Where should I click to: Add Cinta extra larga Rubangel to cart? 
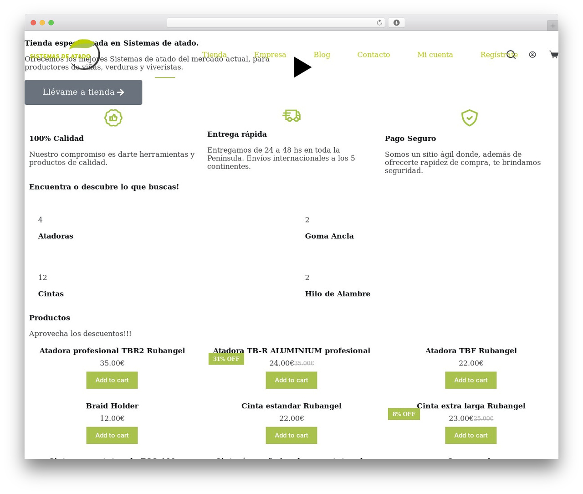point(471,435)
